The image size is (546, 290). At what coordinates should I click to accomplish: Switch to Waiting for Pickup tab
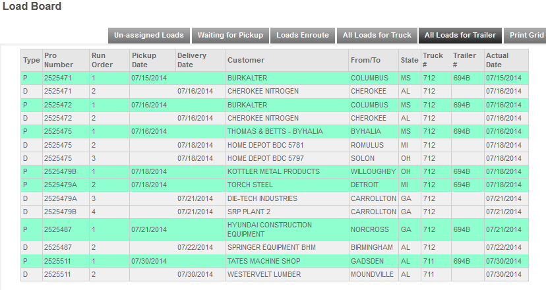(230, 35)
